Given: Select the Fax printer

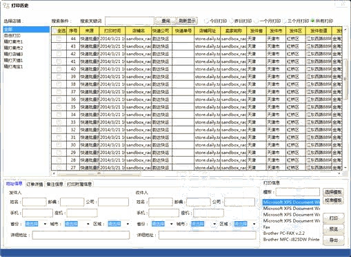Looking at the screenshot, I should 291,227.
